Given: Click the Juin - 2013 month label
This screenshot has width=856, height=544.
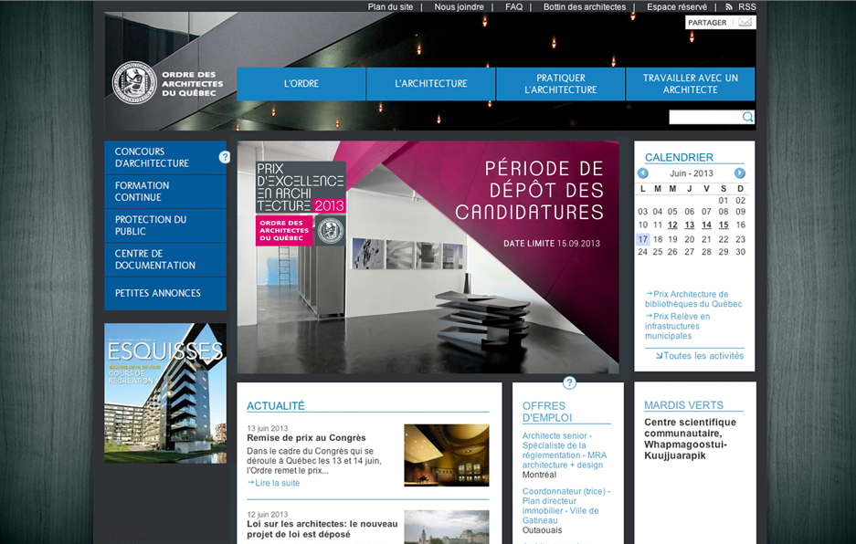Looking at the screenshot, I should (692, 173).
